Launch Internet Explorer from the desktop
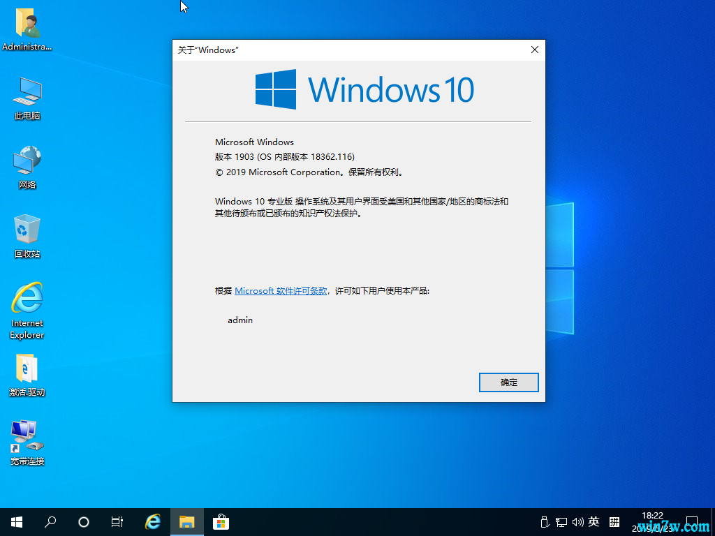The width and height of the screenshot is (715, 536). (27, 311)
